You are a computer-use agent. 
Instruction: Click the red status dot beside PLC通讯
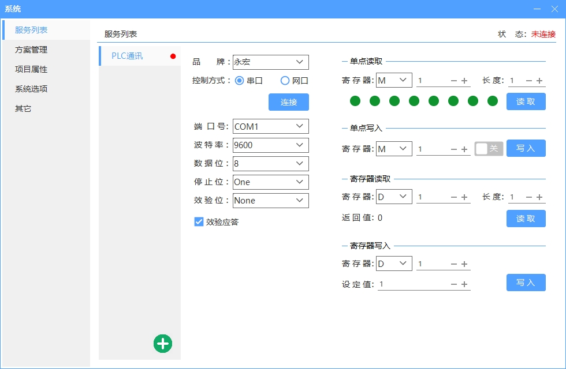tap(173, 56)
